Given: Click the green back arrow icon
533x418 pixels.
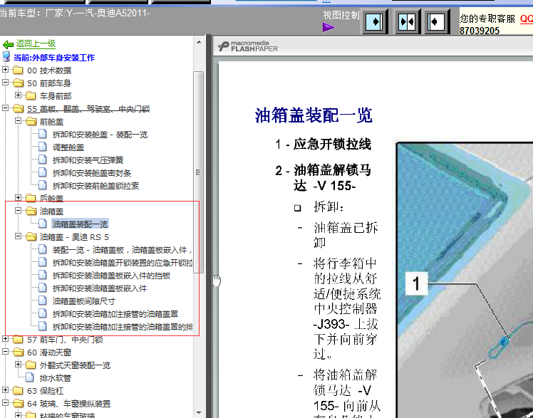Looking at the screenshot, I should click(8, 44).
